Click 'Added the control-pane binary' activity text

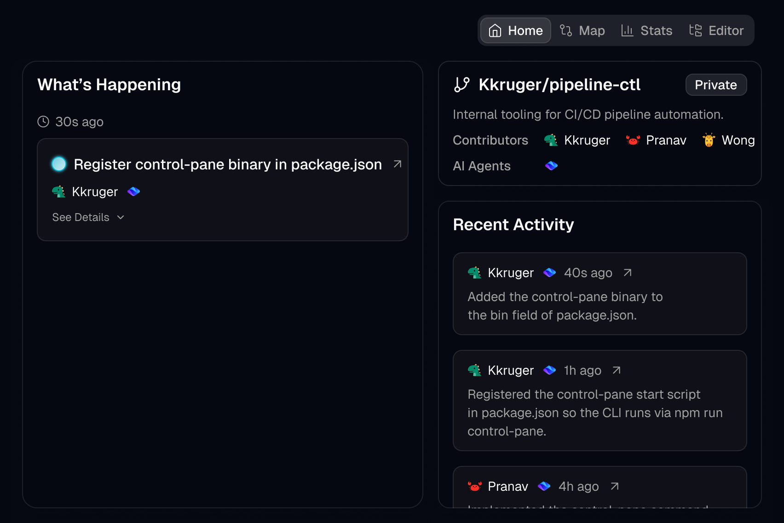pos(565,306)
